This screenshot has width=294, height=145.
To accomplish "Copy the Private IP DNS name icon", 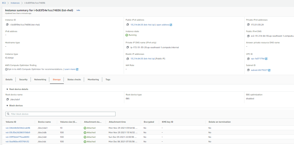I will point(128,47).
